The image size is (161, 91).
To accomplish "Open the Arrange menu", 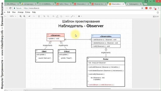I will coord(21,12).
